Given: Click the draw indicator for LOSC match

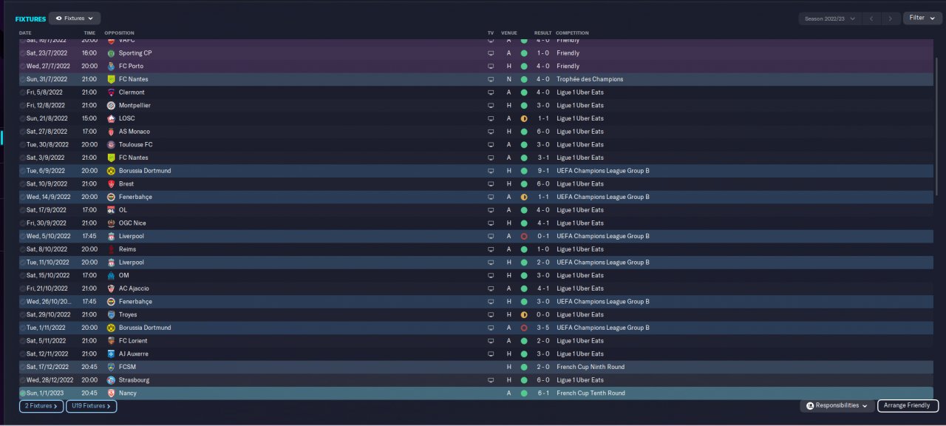Looking at the screenshot, I should [524, 118].
